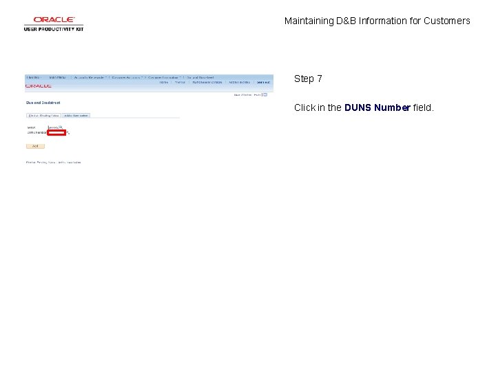Click the page icon beside Help
The height and width of the screenshot is (372, 496).
tap(265, 94)
